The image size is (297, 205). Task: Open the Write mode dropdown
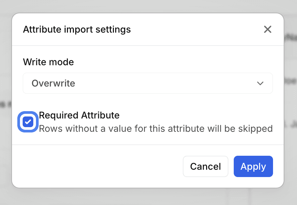148,83
